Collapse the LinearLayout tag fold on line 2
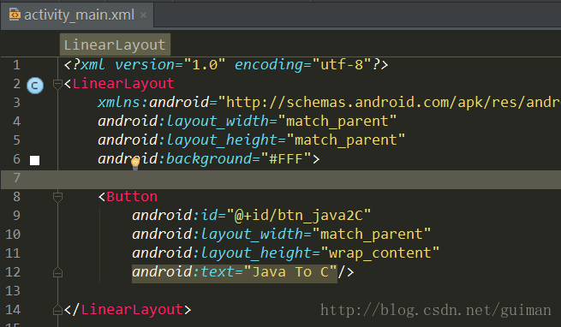Screen dimensions: 561x327 point(57,85)
